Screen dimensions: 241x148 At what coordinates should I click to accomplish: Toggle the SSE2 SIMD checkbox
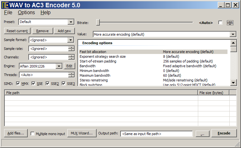tap(48, 83)
